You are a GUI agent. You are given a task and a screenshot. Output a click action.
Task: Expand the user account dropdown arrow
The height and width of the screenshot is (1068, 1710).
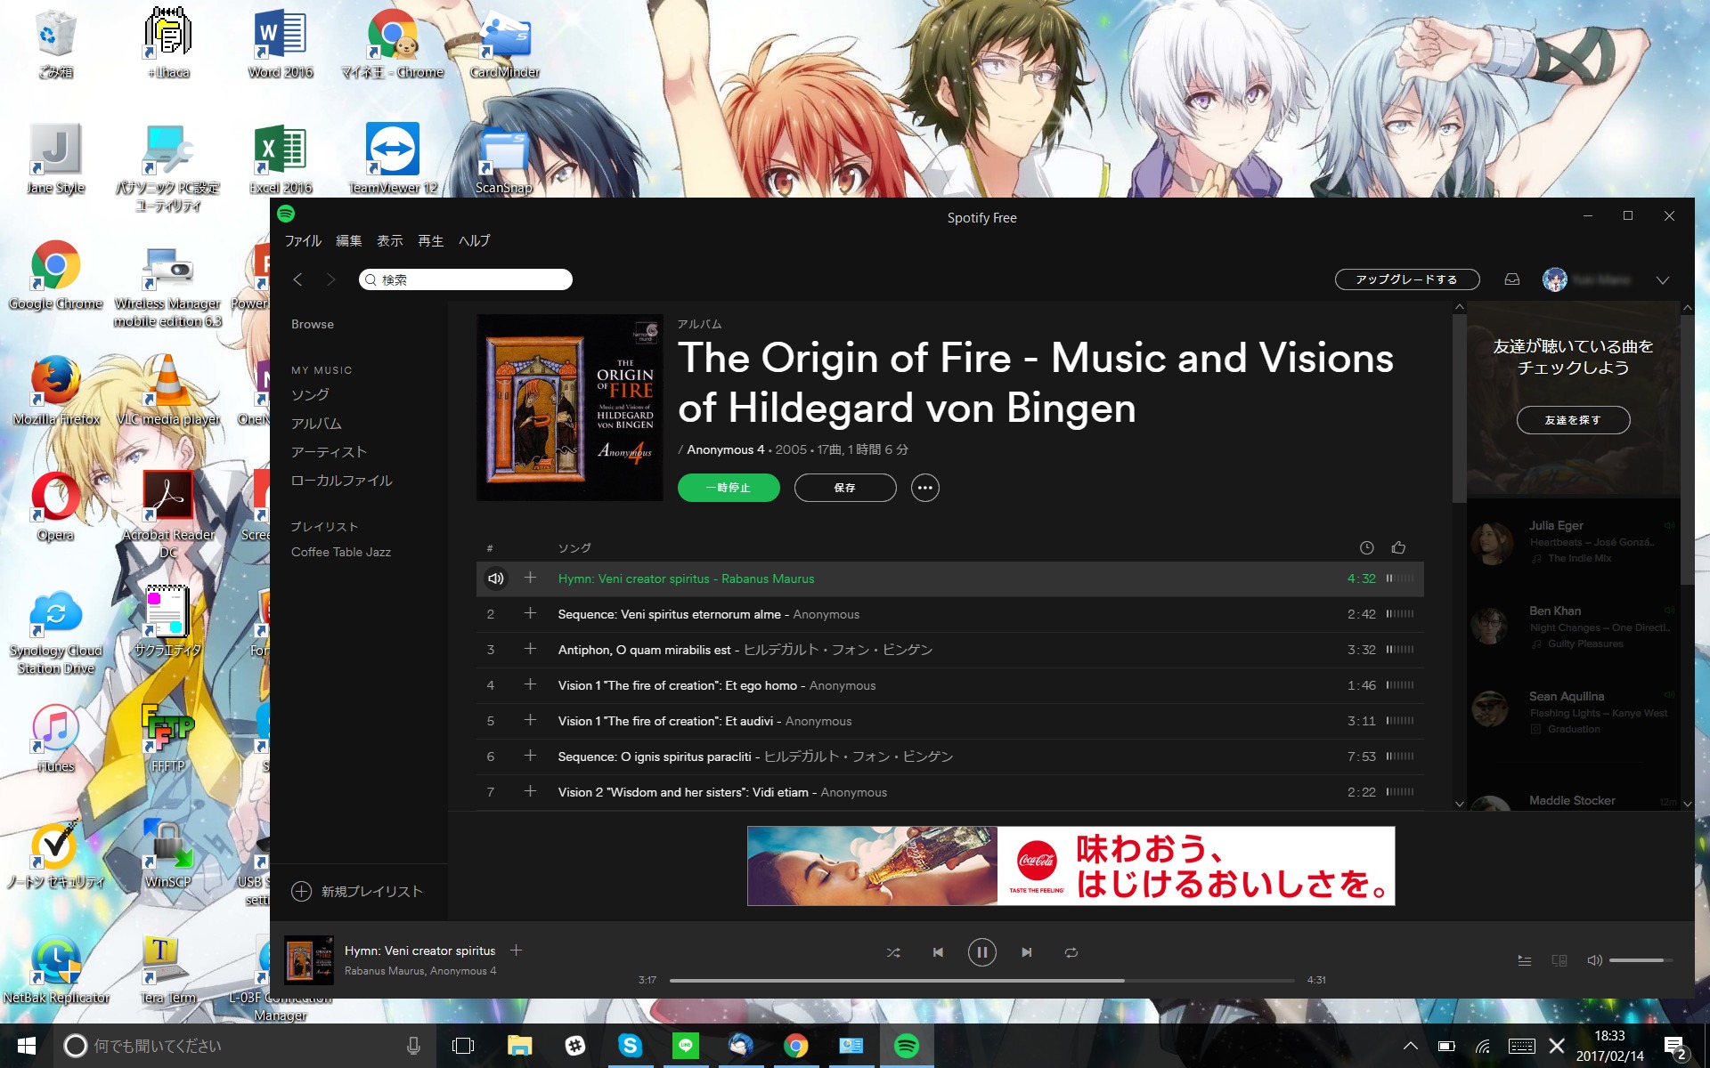click(1662, 280)
